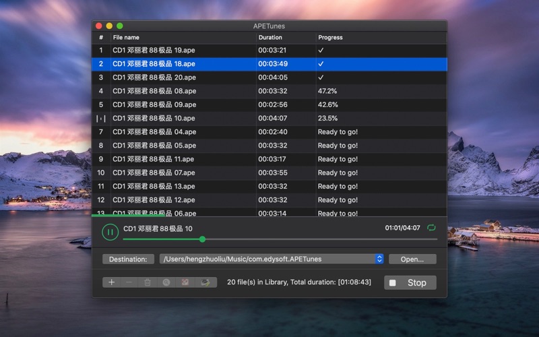
Task: Click duration 00:03:55 in row 10
Action: tap(273, 173)
